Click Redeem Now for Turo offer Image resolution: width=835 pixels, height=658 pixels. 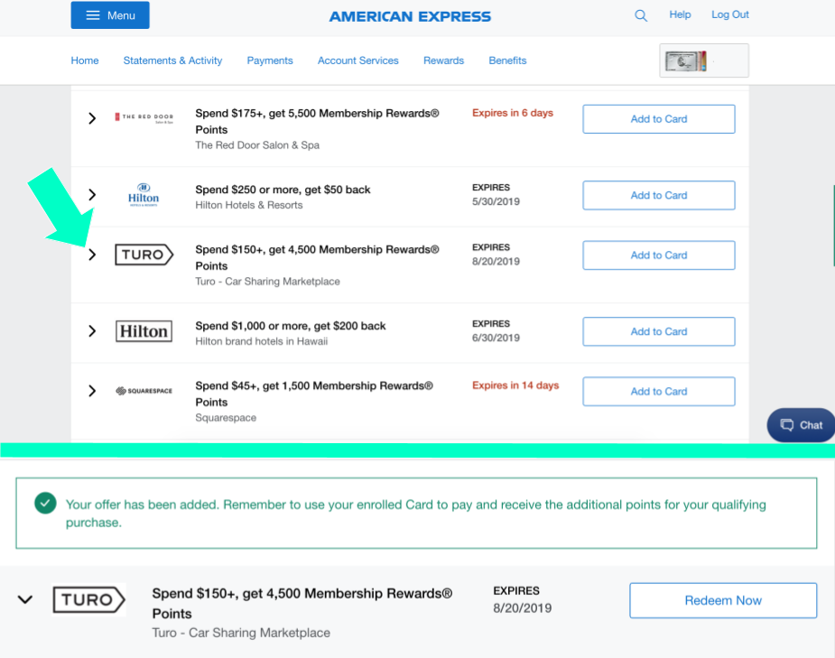[x=722, y=600]
